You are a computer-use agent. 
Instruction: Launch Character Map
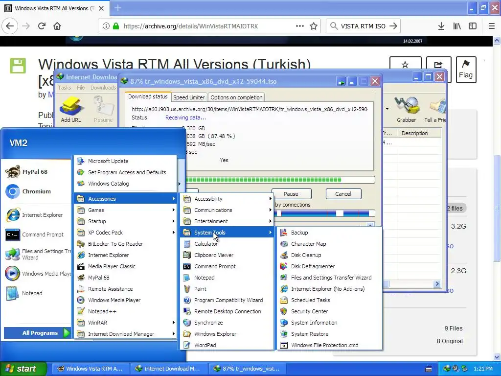(329, 244)
